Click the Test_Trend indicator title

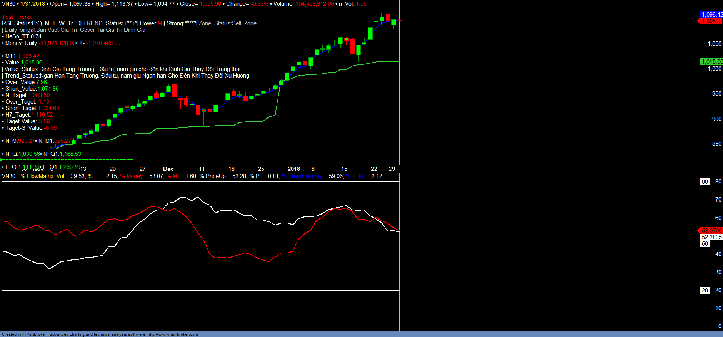(x=17, y=17)
